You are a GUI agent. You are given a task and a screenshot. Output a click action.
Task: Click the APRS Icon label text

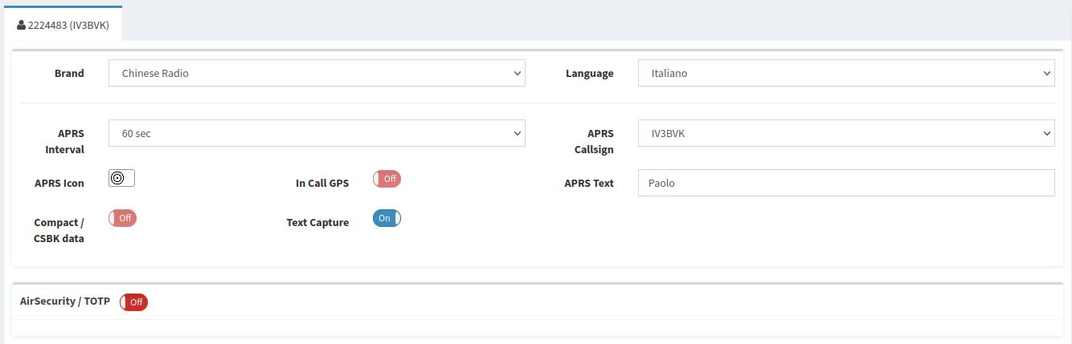click(59, 184)
